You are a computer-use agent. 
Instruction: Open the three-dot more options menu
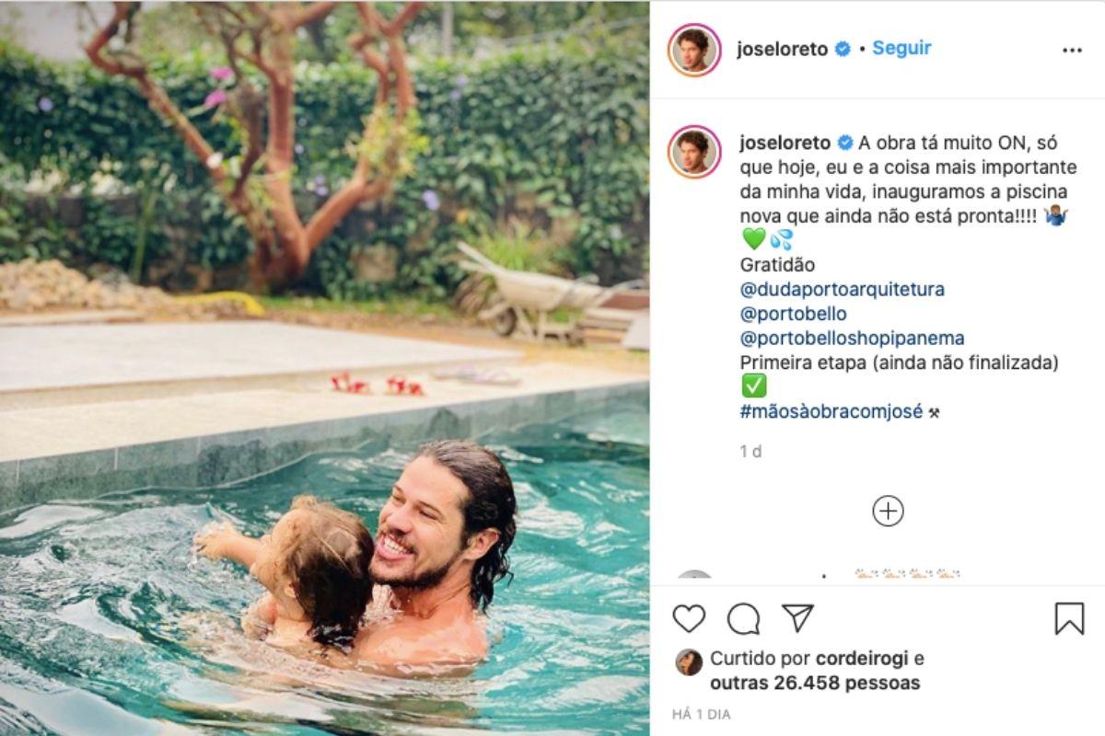point(1072,50)
